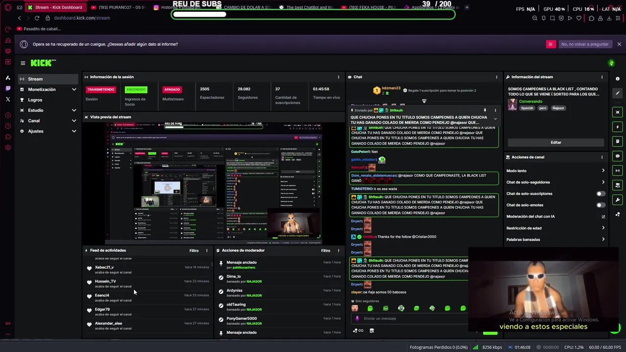Click the first emote in chat emote row
The width and height of the screenshot is (626, 352).
355,308
